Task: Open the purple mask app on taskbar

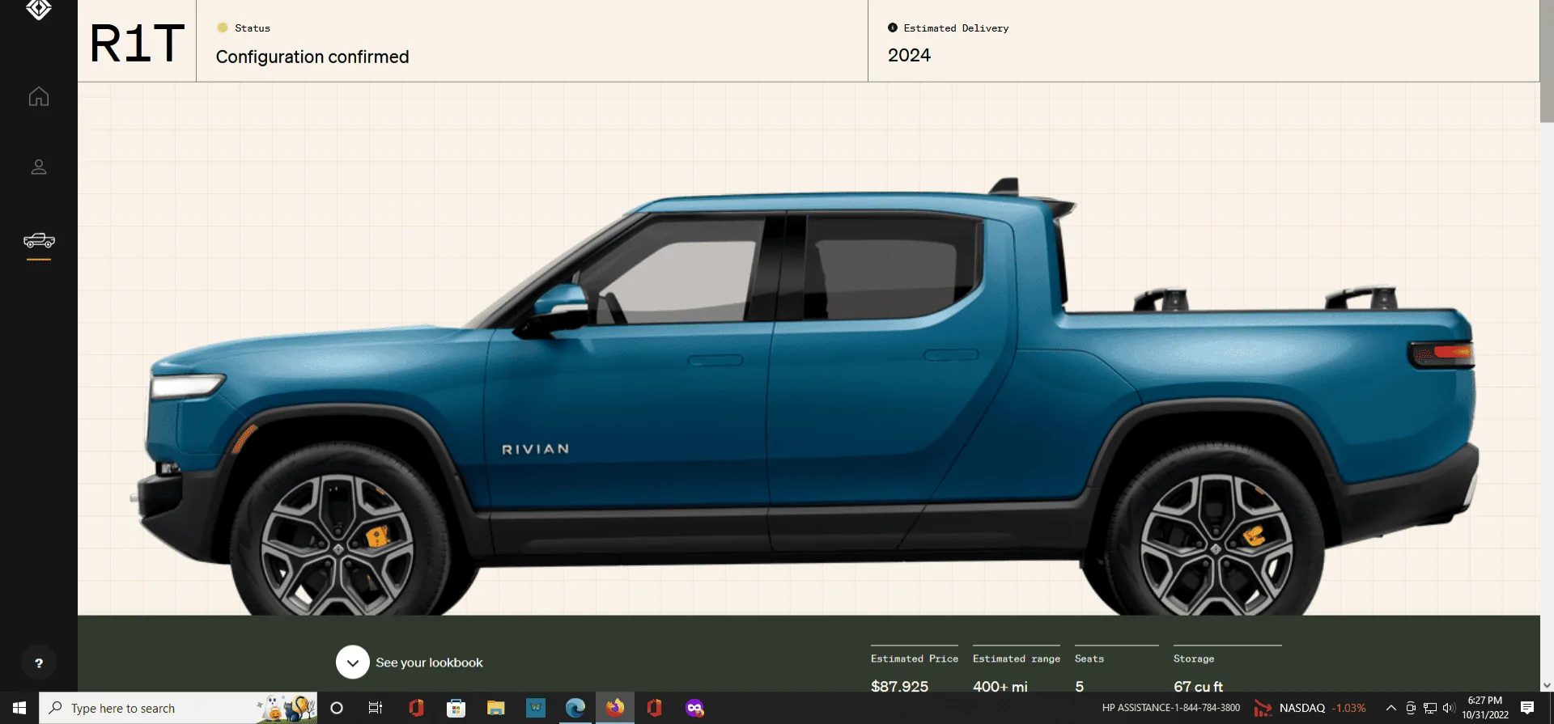Action: tap(694, 708)
